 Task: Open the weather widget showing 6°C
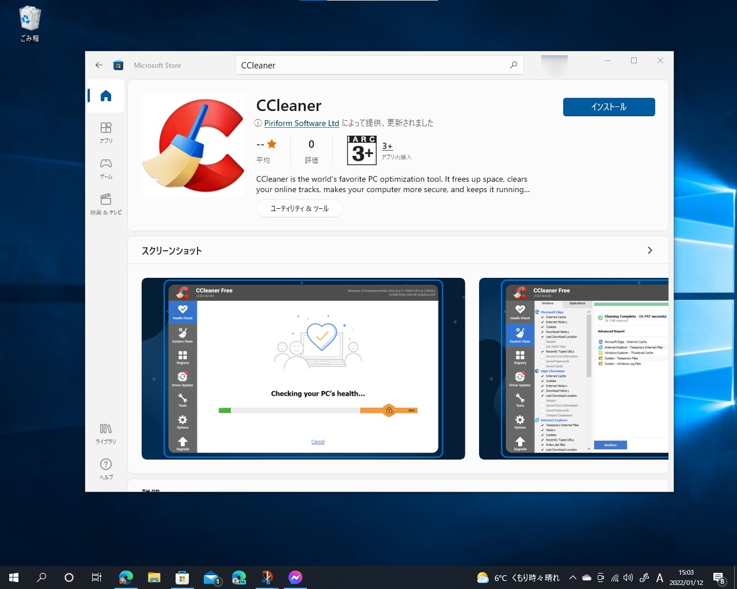coord(518,577)
